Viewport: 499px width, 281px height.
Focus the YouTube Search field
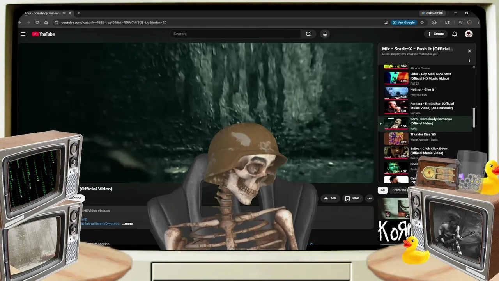click(x=235, y=34)
